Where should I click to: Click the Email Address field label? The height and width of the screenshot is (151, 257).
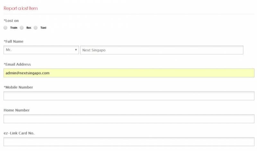coord(17,64)
